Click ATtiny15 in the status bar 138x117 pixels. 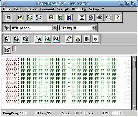coord(43,113)
